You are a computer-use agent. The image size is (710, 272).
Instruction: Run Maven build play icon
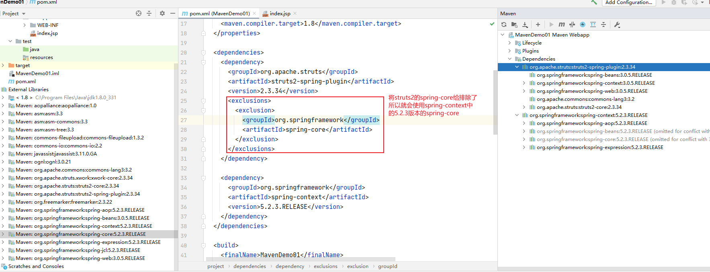551,25
